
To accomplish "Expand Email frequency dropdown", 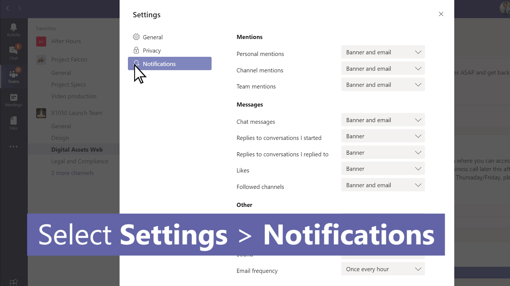I will pos(383,269).
